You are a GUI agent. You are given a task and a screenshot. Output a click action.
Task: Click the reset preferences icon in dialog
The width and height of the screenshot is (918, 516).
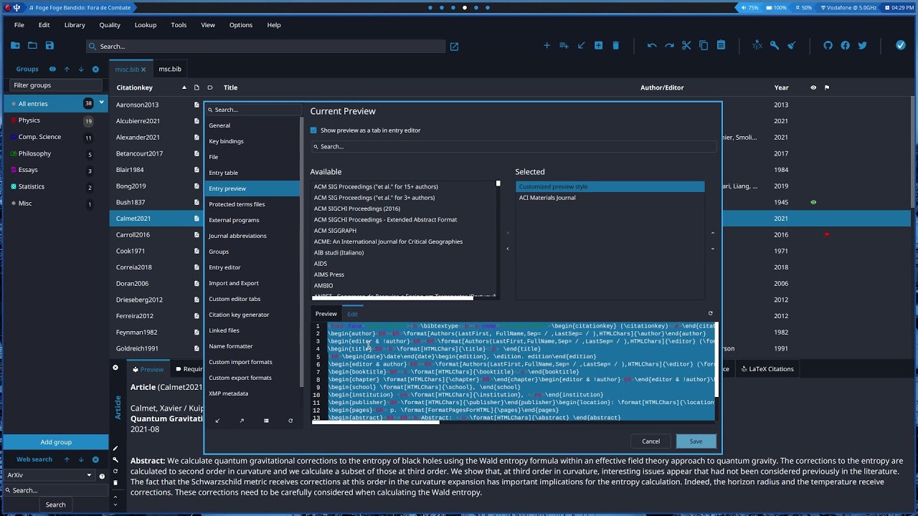pyautogui.click(x=290, y=421)
